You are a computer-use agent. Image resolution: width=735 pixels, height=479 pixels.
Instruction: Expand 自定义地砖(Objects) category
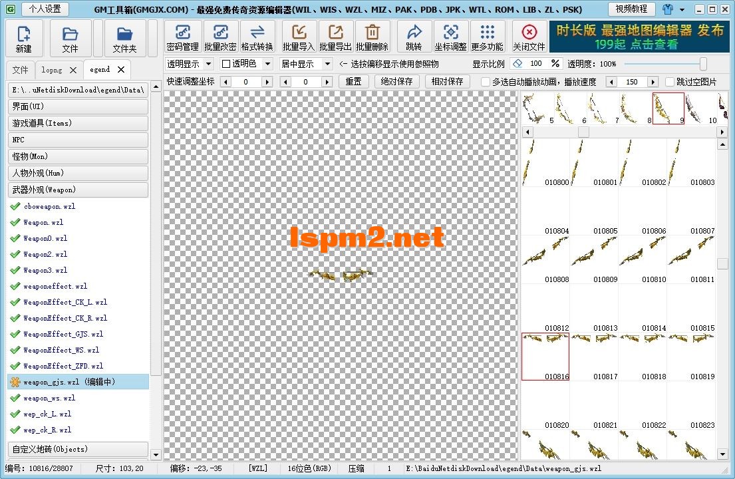coord(78,449)
